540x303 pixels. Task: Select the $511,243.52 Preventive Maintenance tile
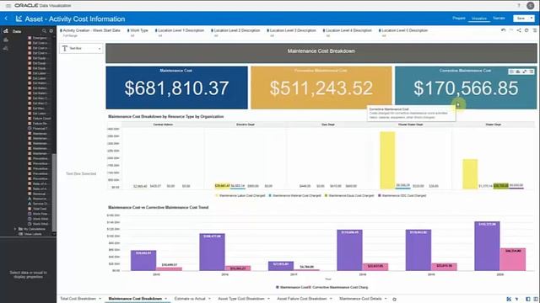[321, 88]
